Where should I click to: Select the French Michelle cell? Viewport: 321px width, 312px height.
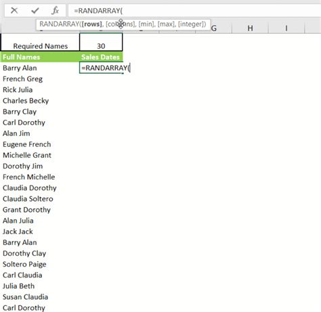click(40, 177)
